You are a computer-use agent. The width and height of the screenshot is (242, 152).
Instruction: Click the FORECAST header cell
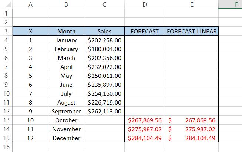point(145,31)
